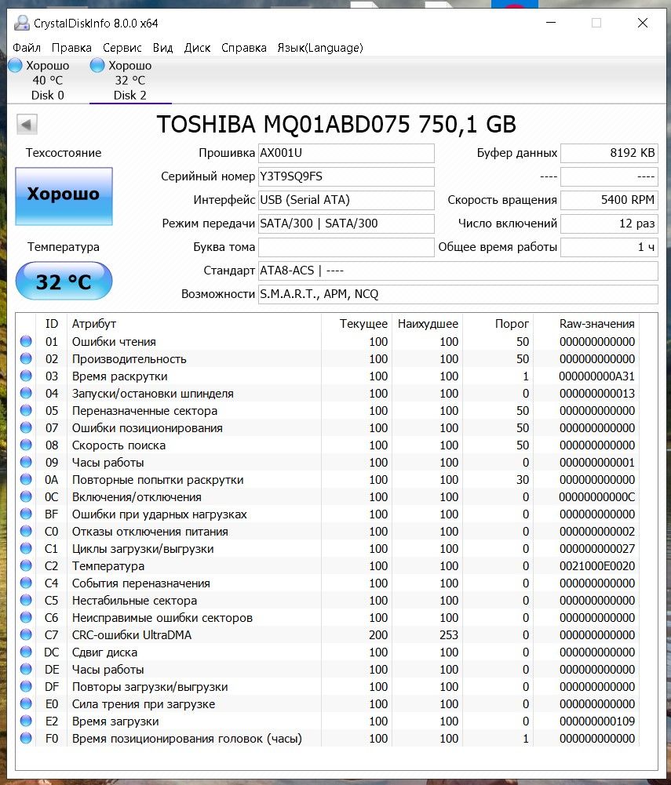Open the Язык(Language) menu
Image resolution: width=671 pixels, height=785 pixels.
[x=320, y=48]
